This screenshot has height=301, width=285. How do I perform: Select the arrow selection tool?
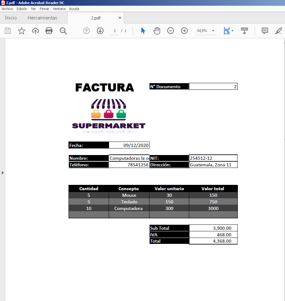click(x=143, y=31)
